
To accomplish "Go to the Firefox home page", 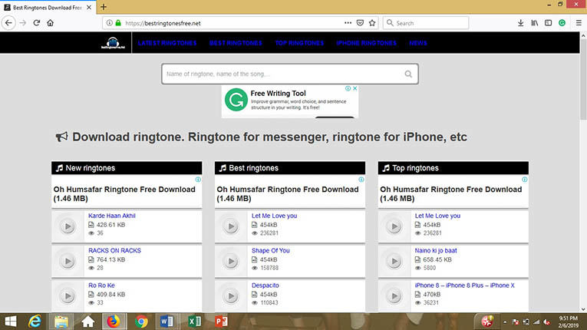I will coord(51,23).
